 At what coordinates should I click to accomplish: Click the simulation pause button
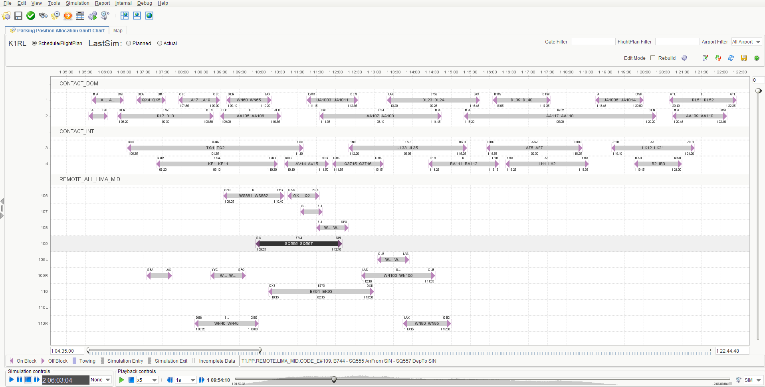[20, 380]
